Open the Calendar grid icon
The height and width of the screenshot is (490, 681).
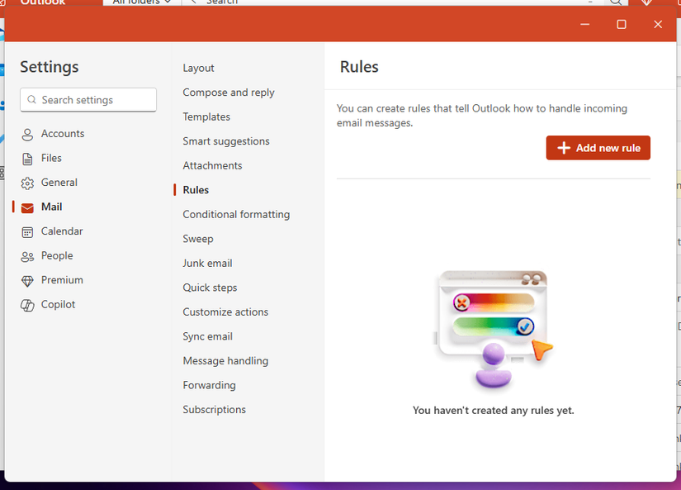tap(27, 232)
